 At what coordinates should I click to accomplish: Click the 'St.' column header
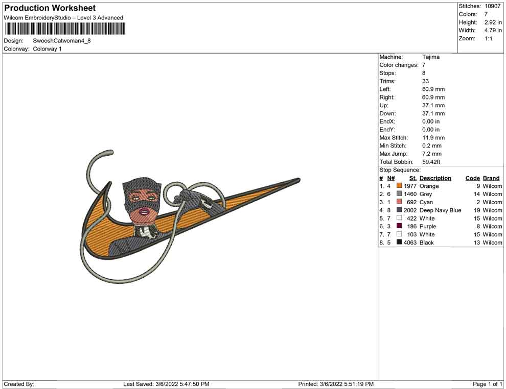click(x=413, y=178)
